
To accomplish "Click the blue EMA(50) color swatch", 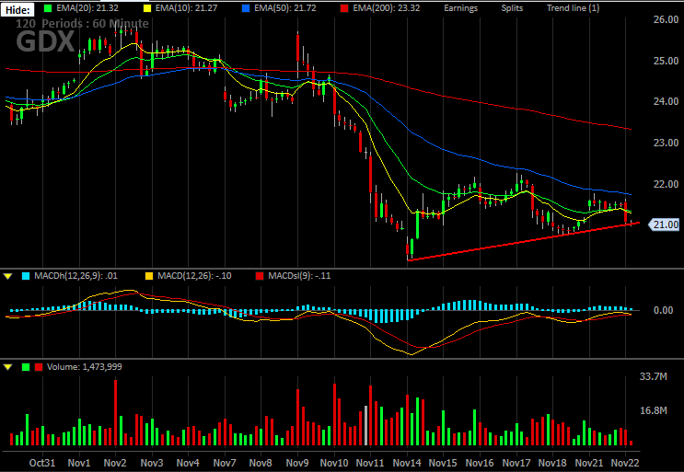I will point(246,8).
